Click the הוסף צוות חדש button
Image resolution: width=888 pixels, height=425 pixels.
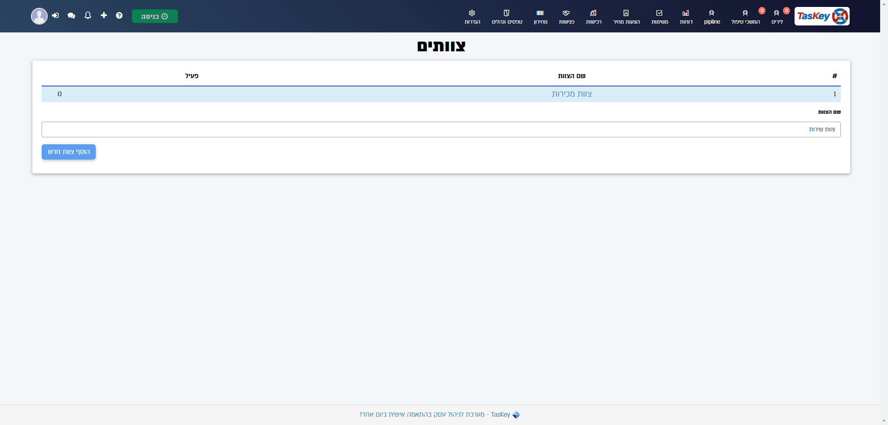tap(68, 152)
